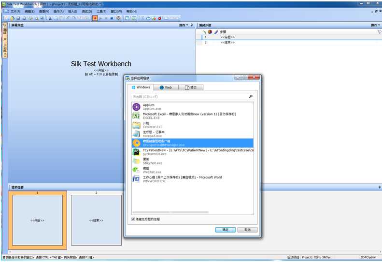
Task: Select the WeChat.exe entry
Action: 193,170
